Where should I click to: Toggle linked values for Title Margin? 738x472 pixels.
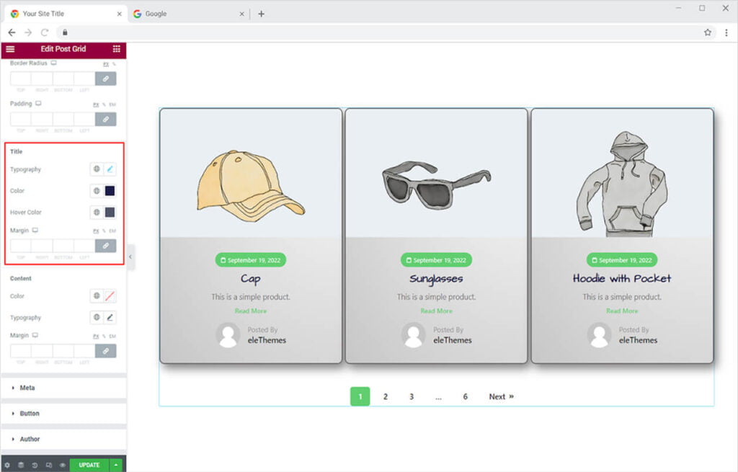pyautogui.click(x=105, y=246)
